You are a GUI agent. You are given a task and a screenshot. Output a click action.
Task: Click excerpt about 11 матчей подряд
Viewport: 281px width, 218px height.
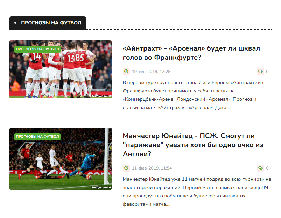(197, 191)
